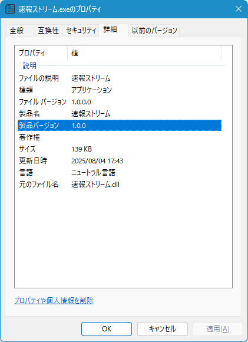Select the 詳細 tab
Viewport: 248px width, 342px height.
pos(114,29)
